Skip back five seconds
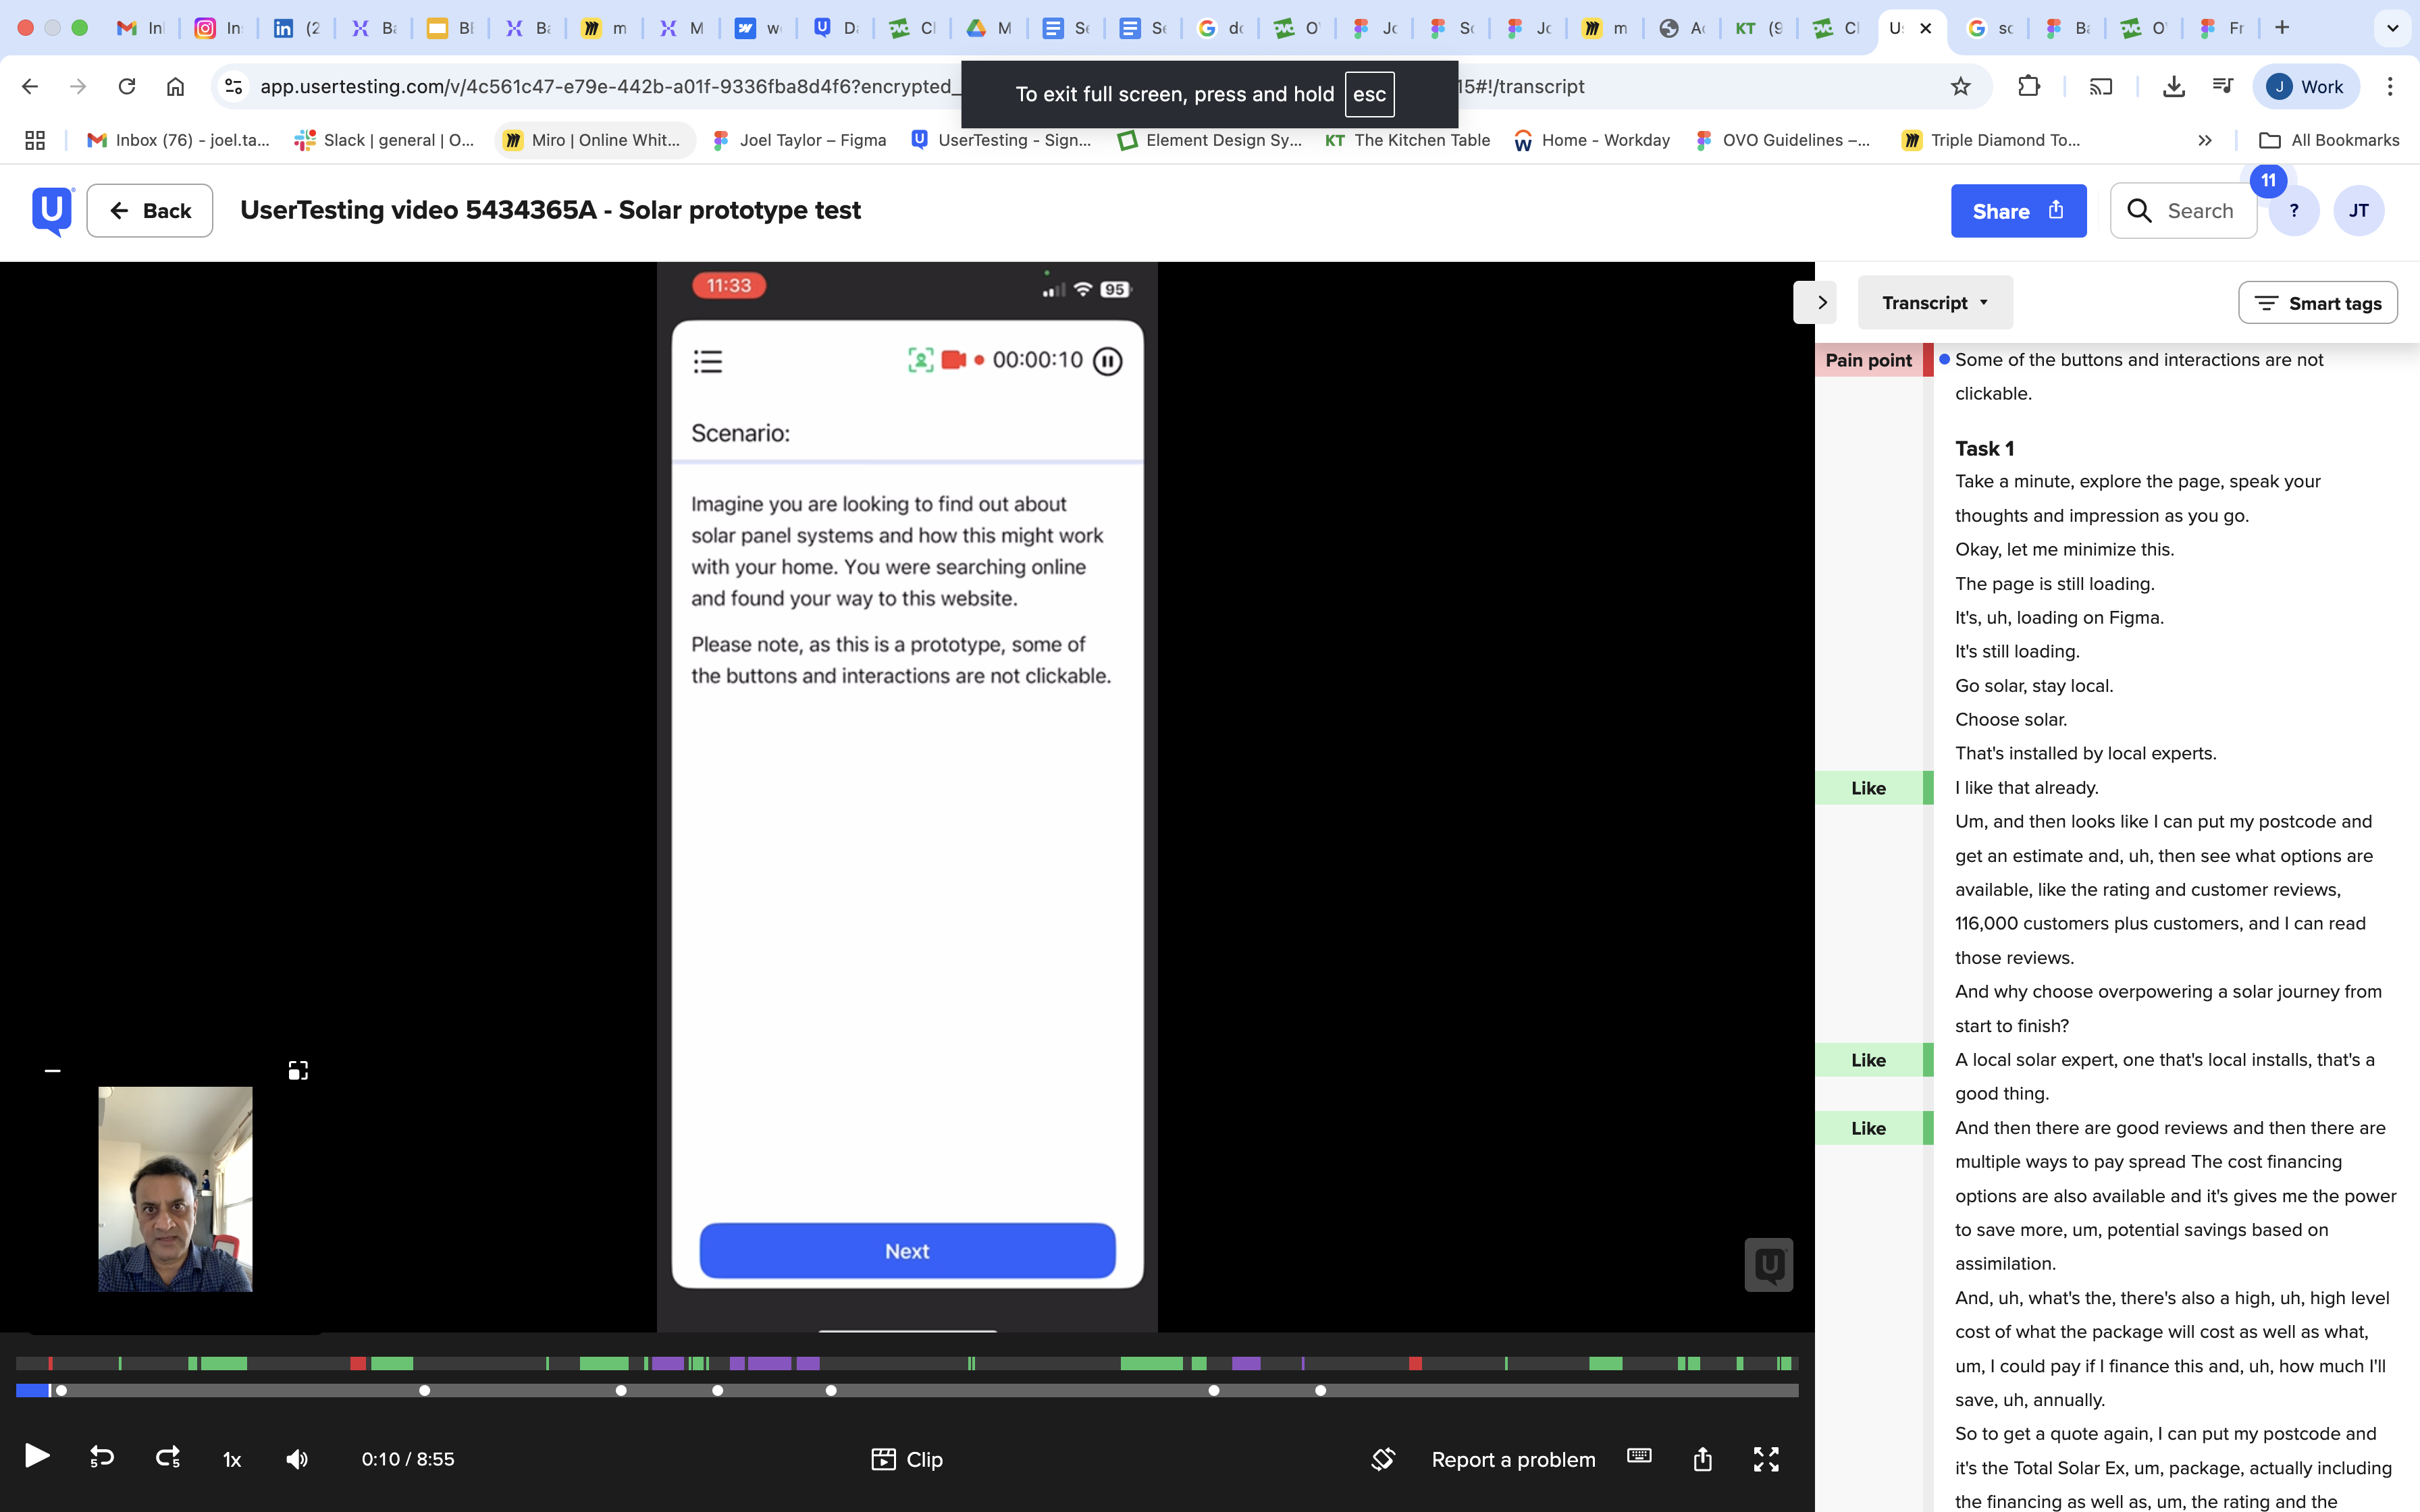 [x=102, y=1458]
